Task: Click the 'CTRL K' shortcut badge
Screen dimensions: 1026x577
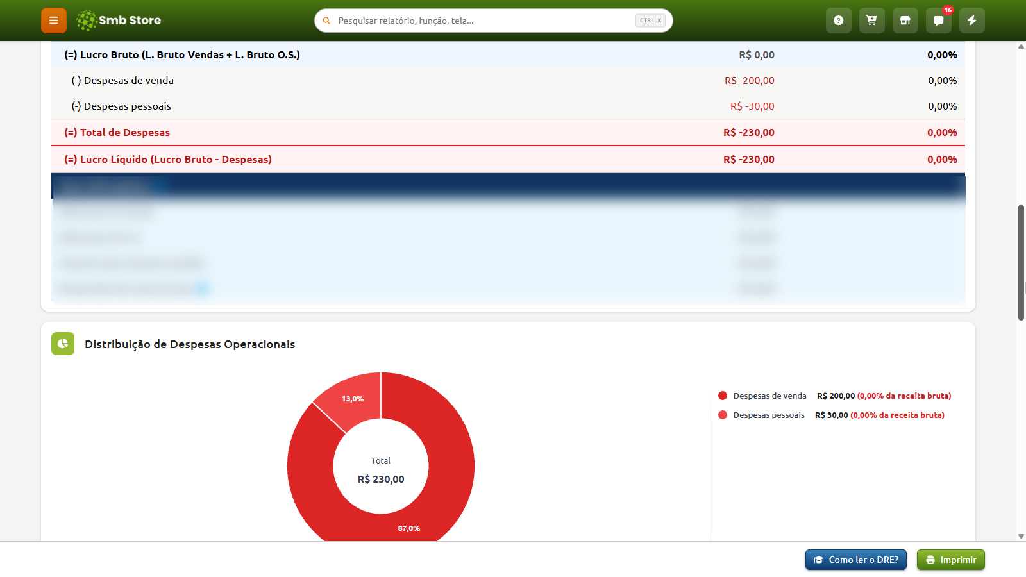Action: click(650, 21)
